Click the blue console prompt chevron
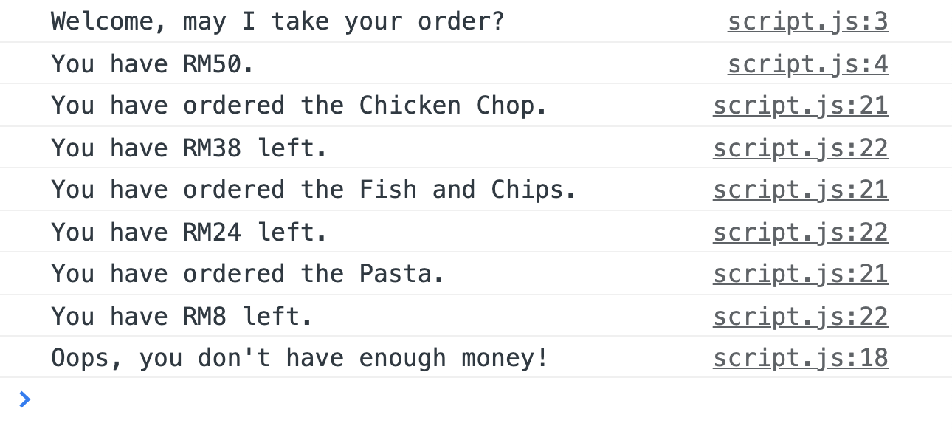Screen dimensions: 952x437 click(24, 400)
